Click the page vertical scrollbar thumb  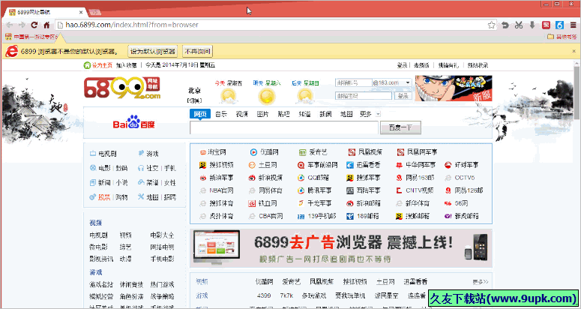tap(577, 93)
